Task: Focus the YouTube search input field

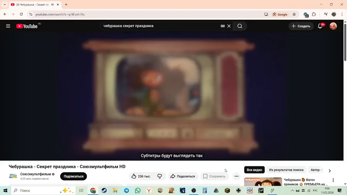Action: [x=160, y=26]
